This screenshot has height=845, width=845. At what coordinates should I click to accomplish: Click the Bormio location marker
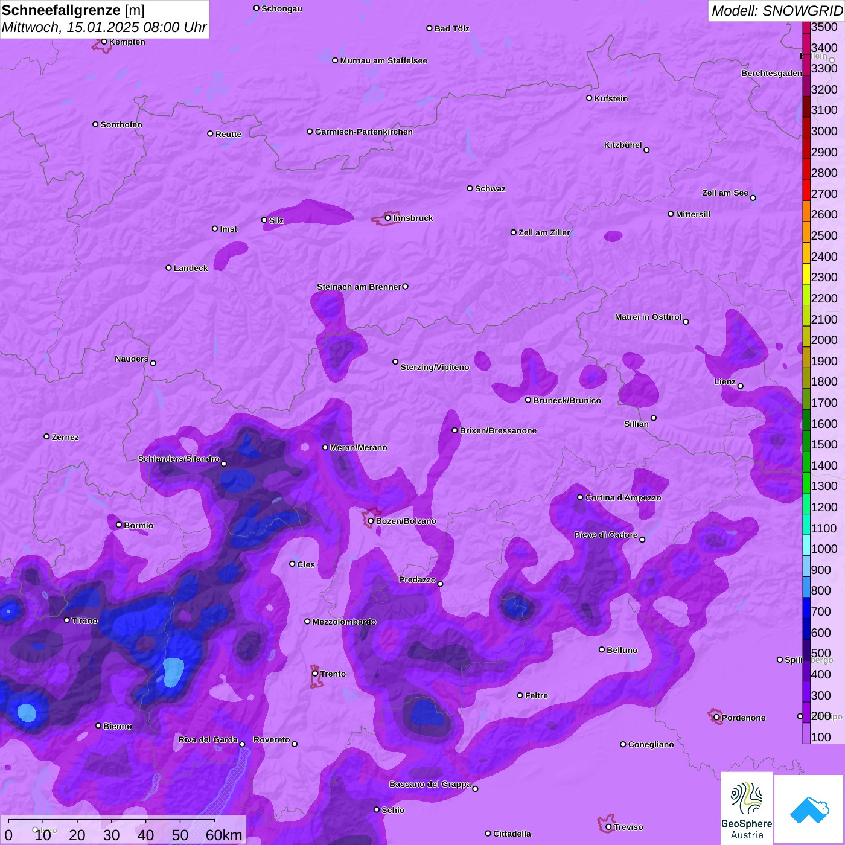point(119,525)
